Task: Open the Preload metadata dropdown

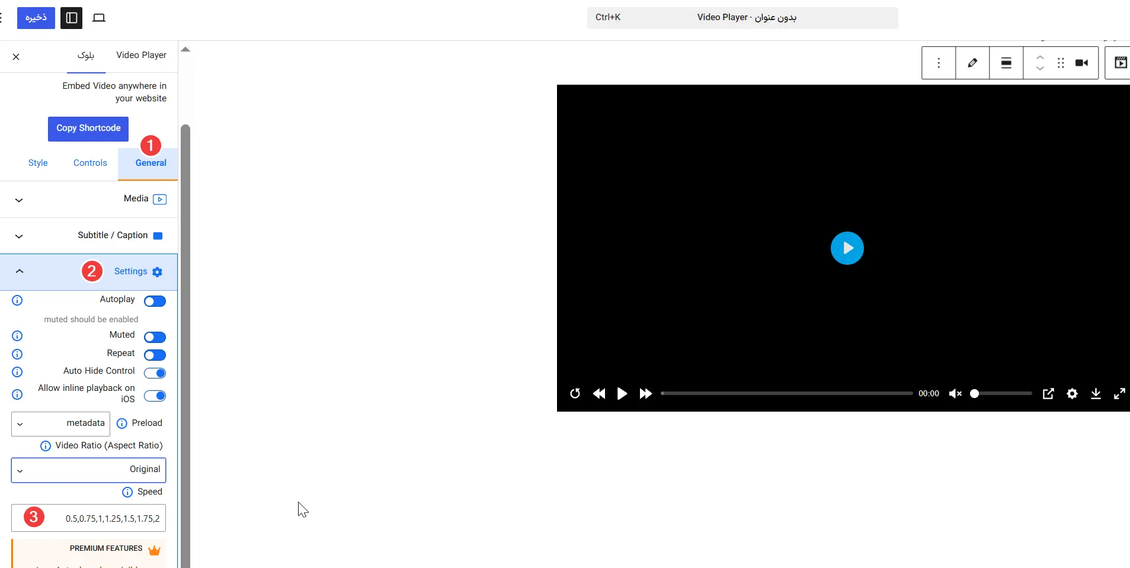Action: pyautogui.click(x=60, y=423)
